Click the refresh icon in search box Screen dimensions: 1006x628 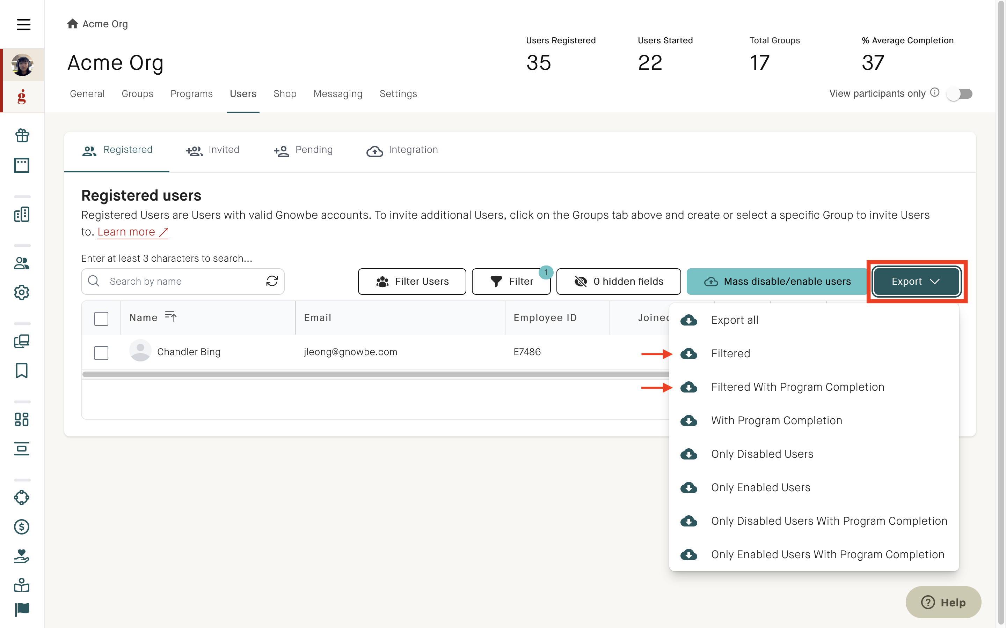(x=272, y=281)
